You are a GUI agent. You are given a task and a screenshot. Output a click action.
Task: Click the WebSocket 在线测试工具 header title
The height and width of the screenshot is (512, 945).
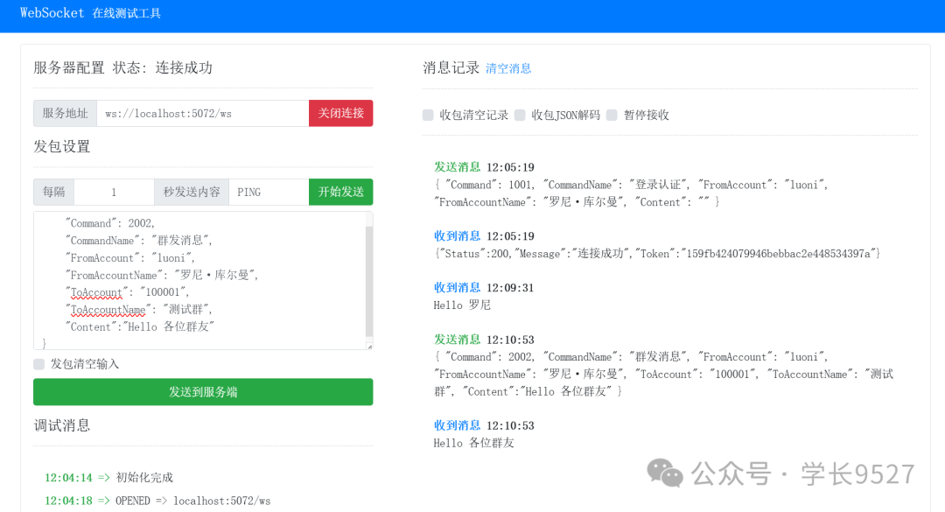point(91,13)
